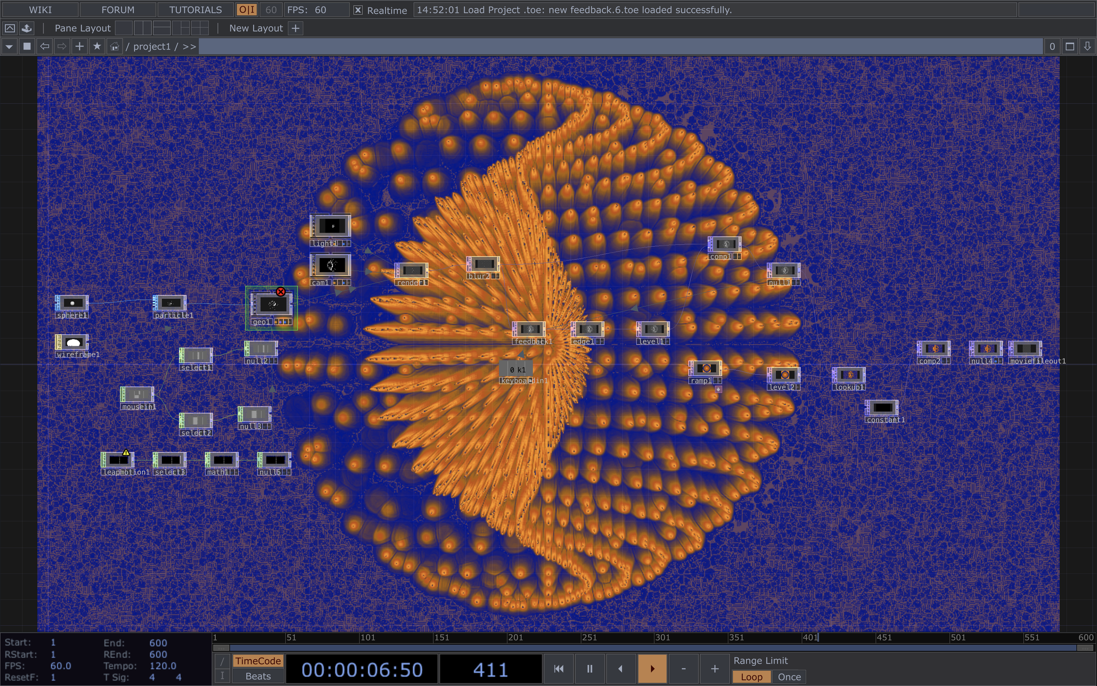The height and width of the screenshot is (686, 1097).
Task: Switch range limit to Once
Action: click(789, 676)
